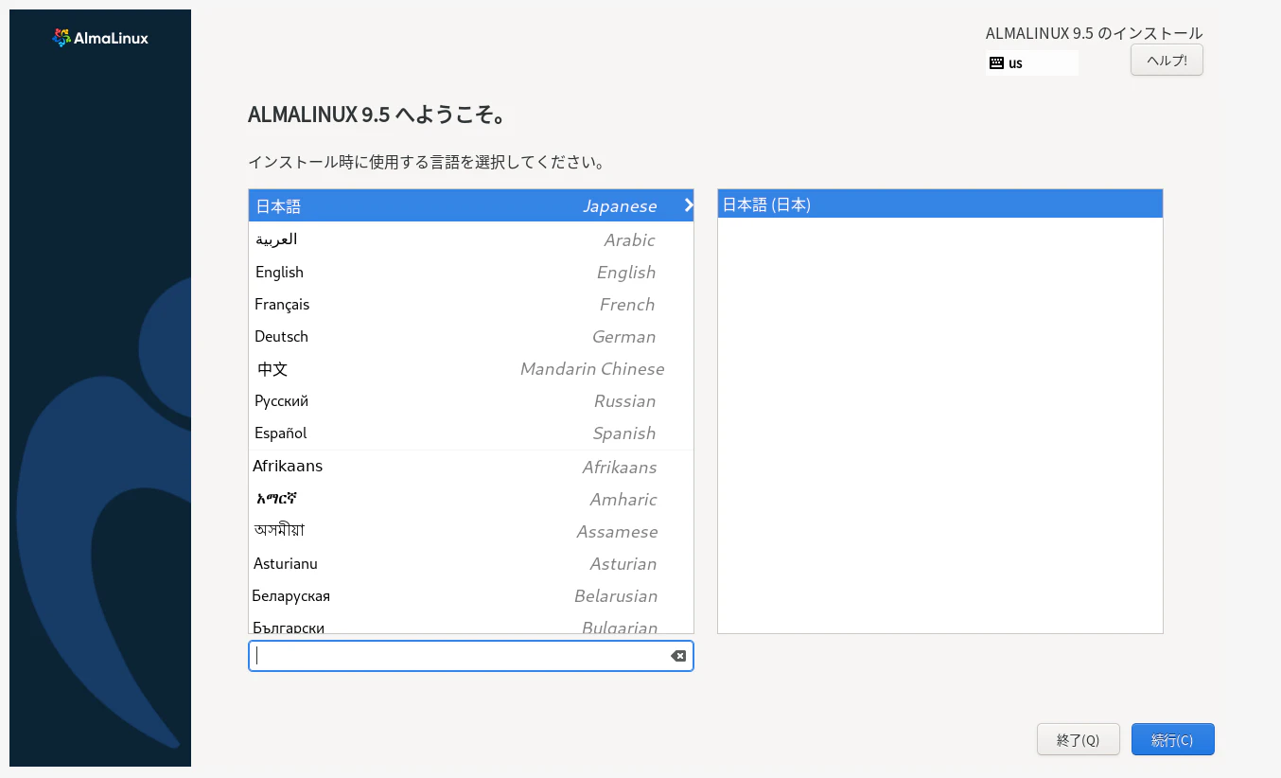Select the Arabic language row
The width and height of the screenshot is (1281, 778).
(471, 239)
